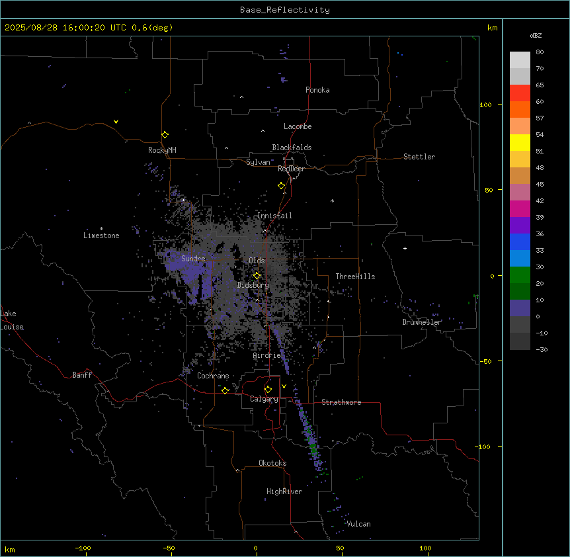Click the 100 tick label on right axis
570x557 pixels.
[485, 105]
